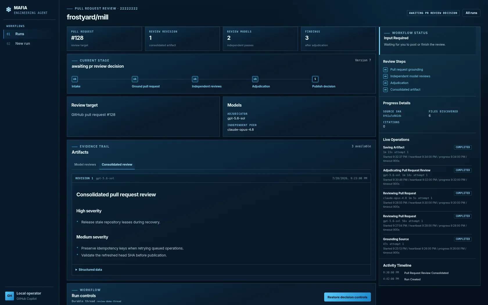
Task: Click the Review Models 2 card
Action: (x=260, y=39)
